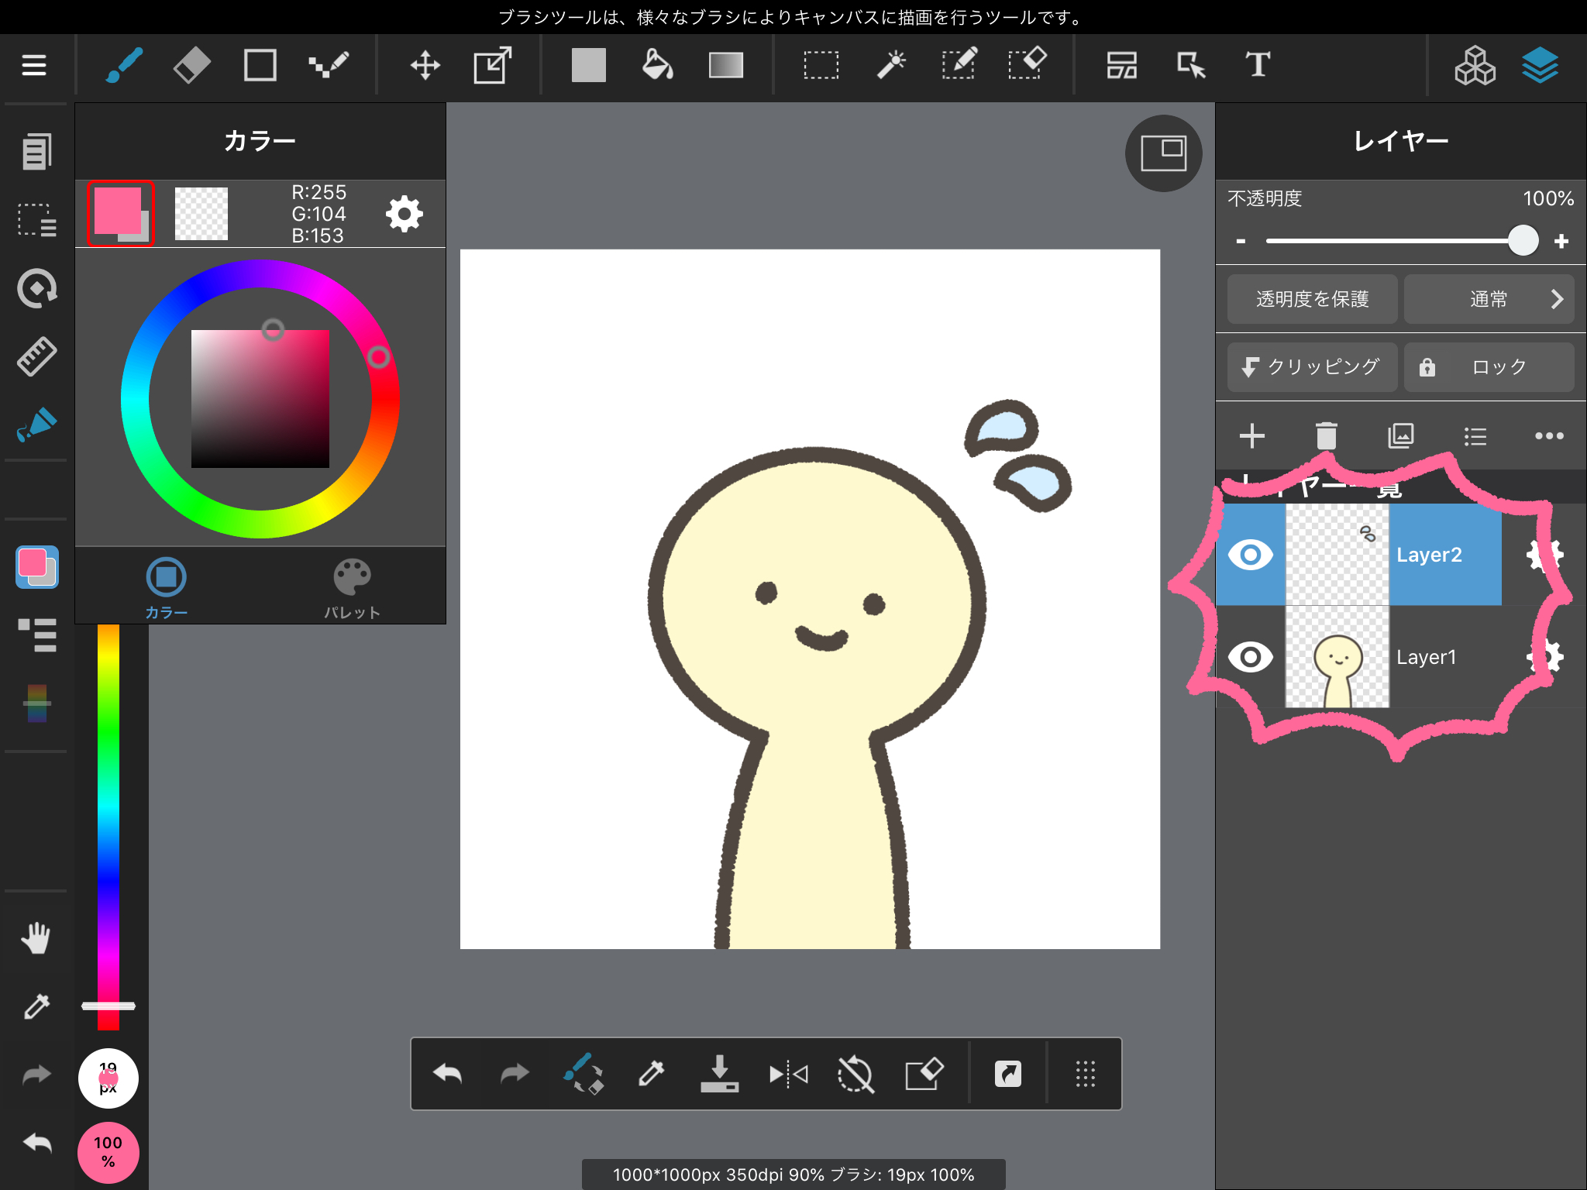1587x1190 pixels.
Task: Open the hamburger main menu
Action: click(x=34, y=65)
